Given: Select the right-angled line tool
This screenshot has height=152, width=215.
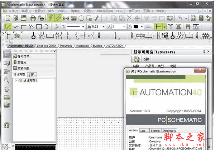Looking at the screenshot, I should pyautogui.click(x=24, y=27).
